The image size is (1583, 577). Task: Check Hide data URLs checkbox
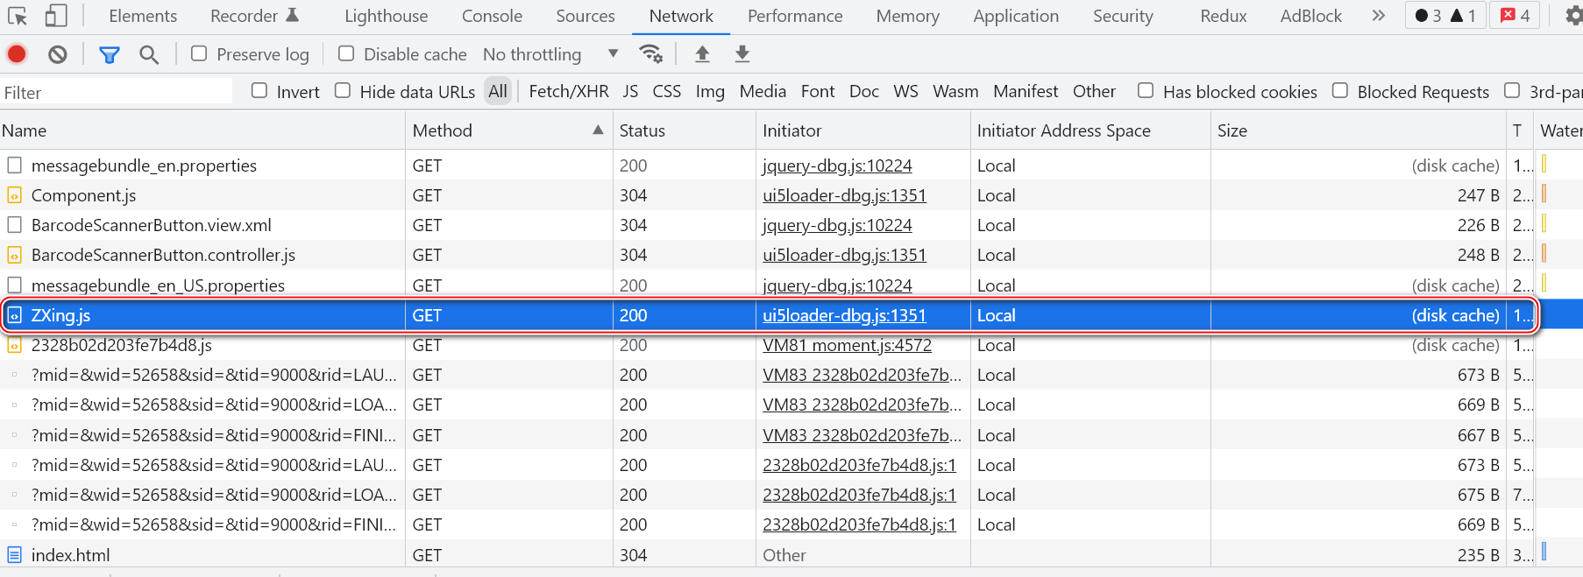(343, 90)
